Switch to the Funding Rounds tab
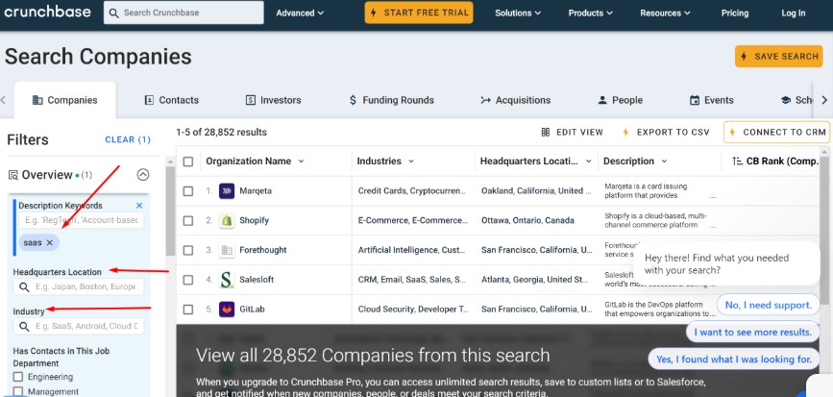 click(391, 100)
